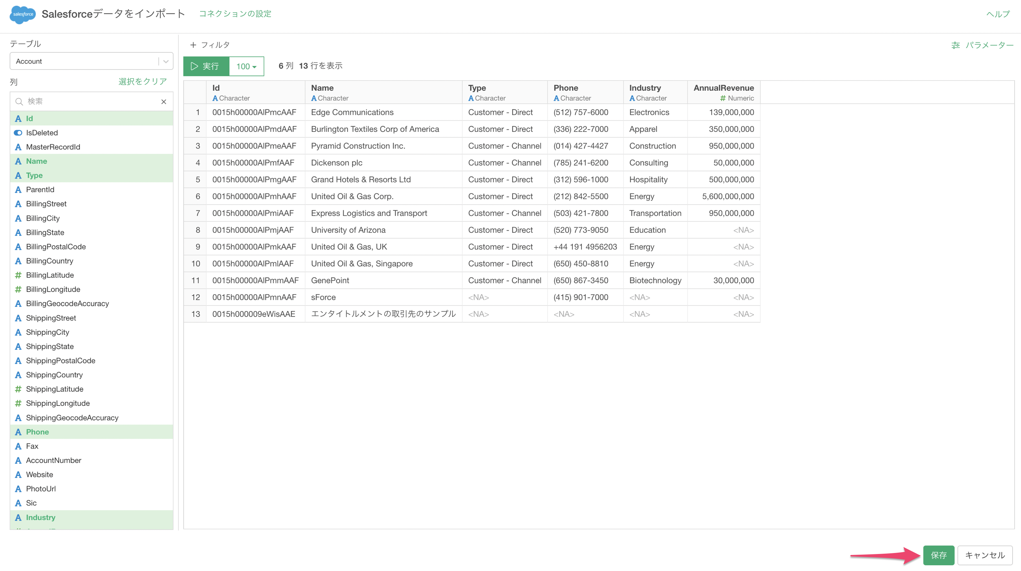This screenshot has height=571, width=1021.
Task: Click the Run button
Action: point(206,66)
